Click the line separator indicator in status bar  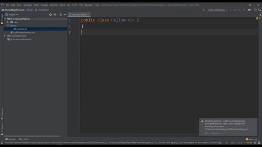click(x=233, y=143)
